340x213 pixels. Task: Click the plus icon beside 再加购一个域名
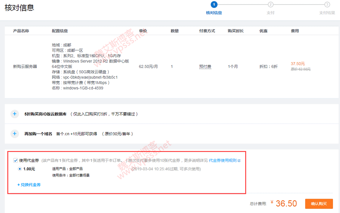tap(15, 134)
